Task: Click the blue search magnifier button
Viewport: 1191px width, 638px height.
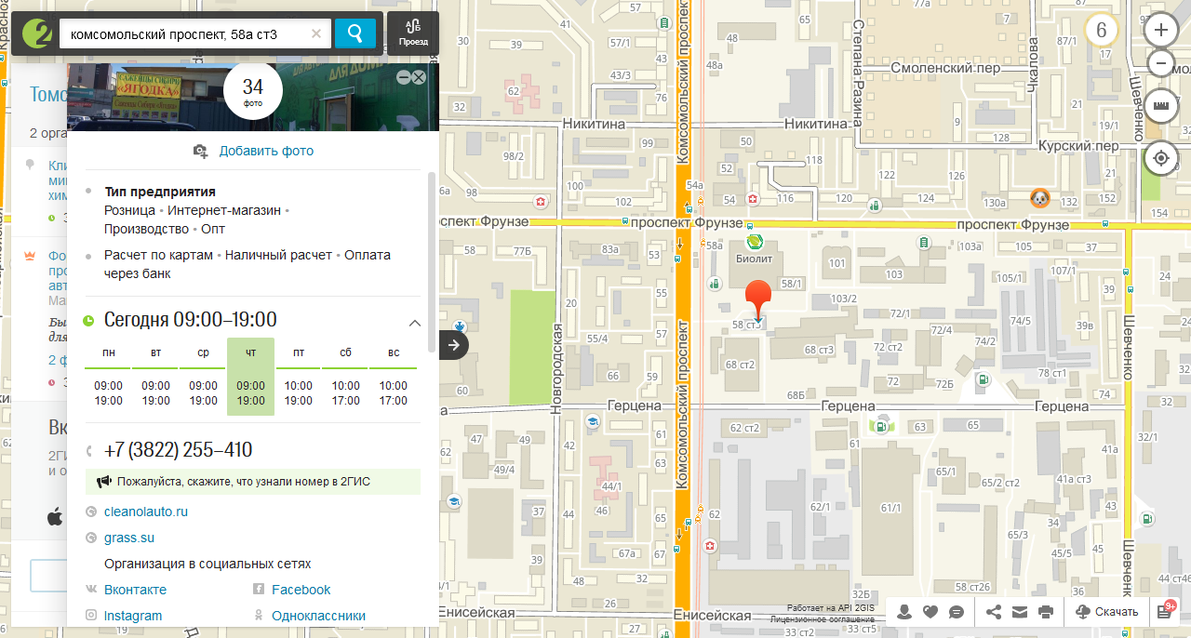Action: [x=355, y=34]
